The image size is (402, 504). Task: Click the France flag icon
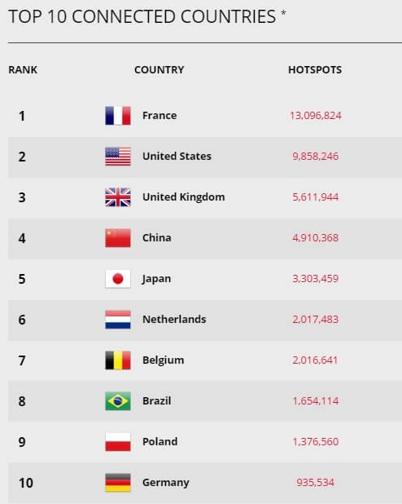(118, 115)
